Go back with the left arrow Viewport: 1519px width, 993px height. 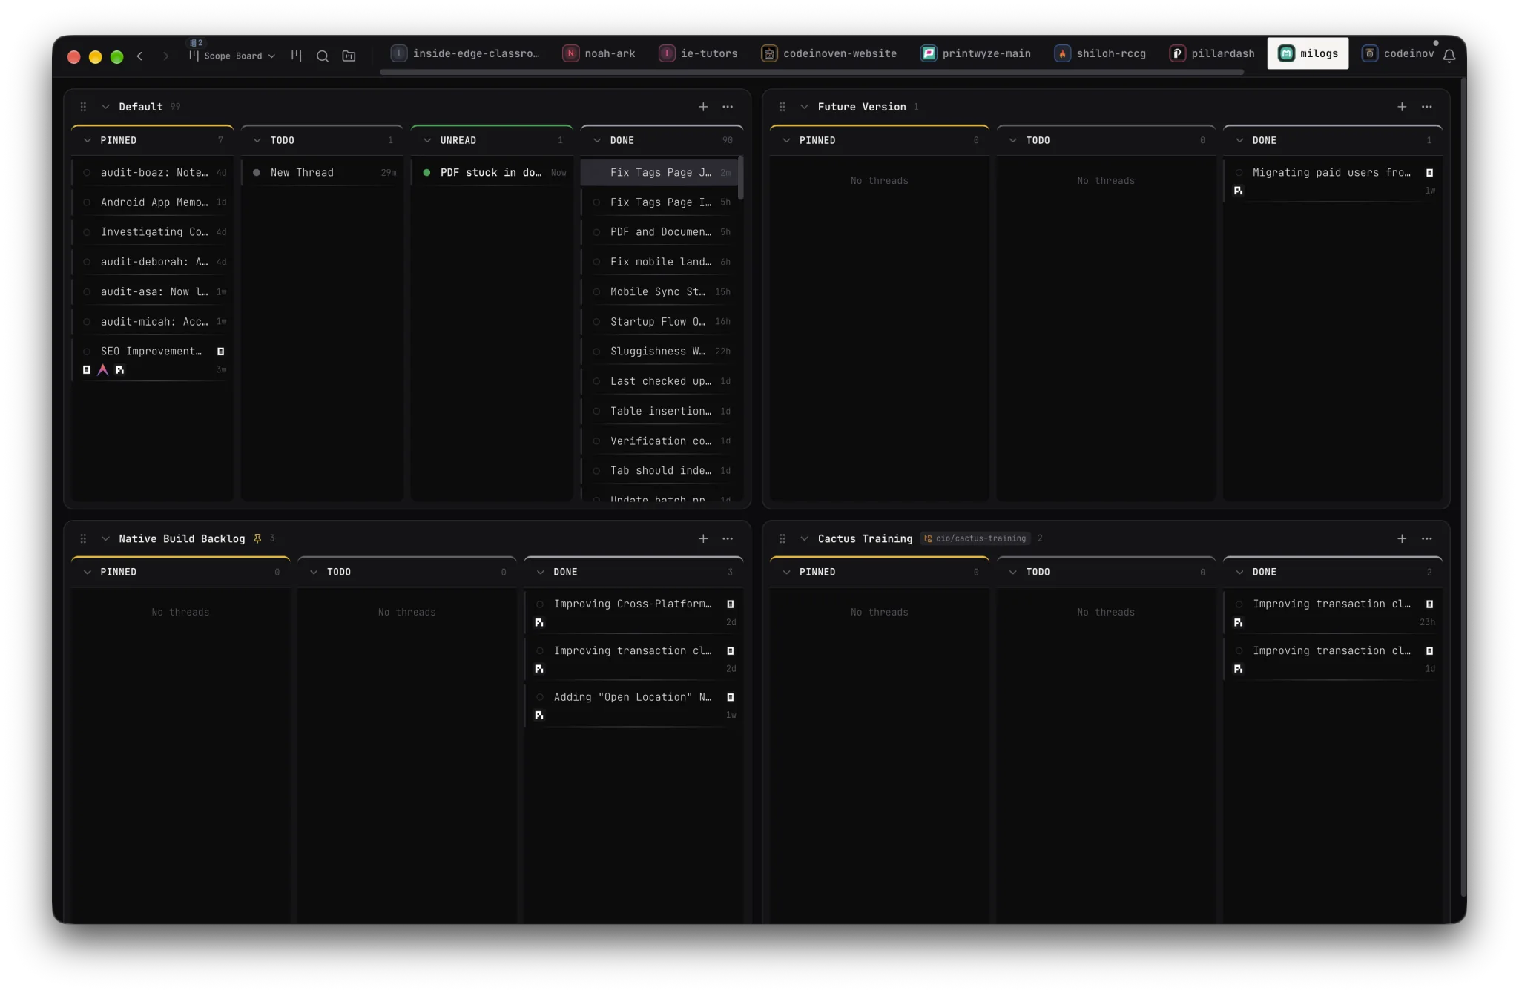tap(139, 56)
